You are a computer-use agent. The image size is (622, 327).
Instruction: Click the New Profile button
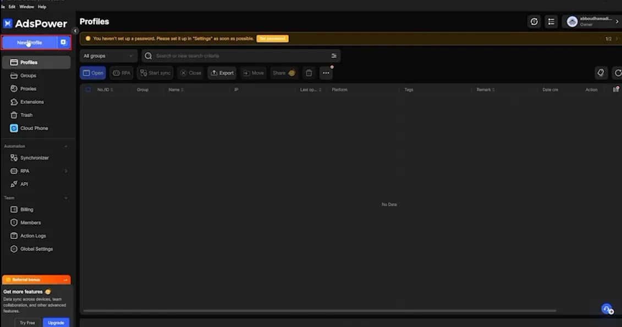pyautogui.click(x=29, y=42)
